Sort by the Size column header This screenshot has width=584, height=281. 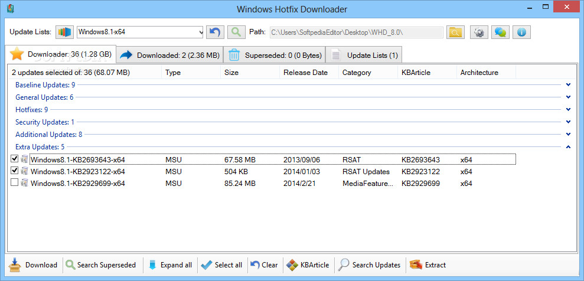(250, 73)
